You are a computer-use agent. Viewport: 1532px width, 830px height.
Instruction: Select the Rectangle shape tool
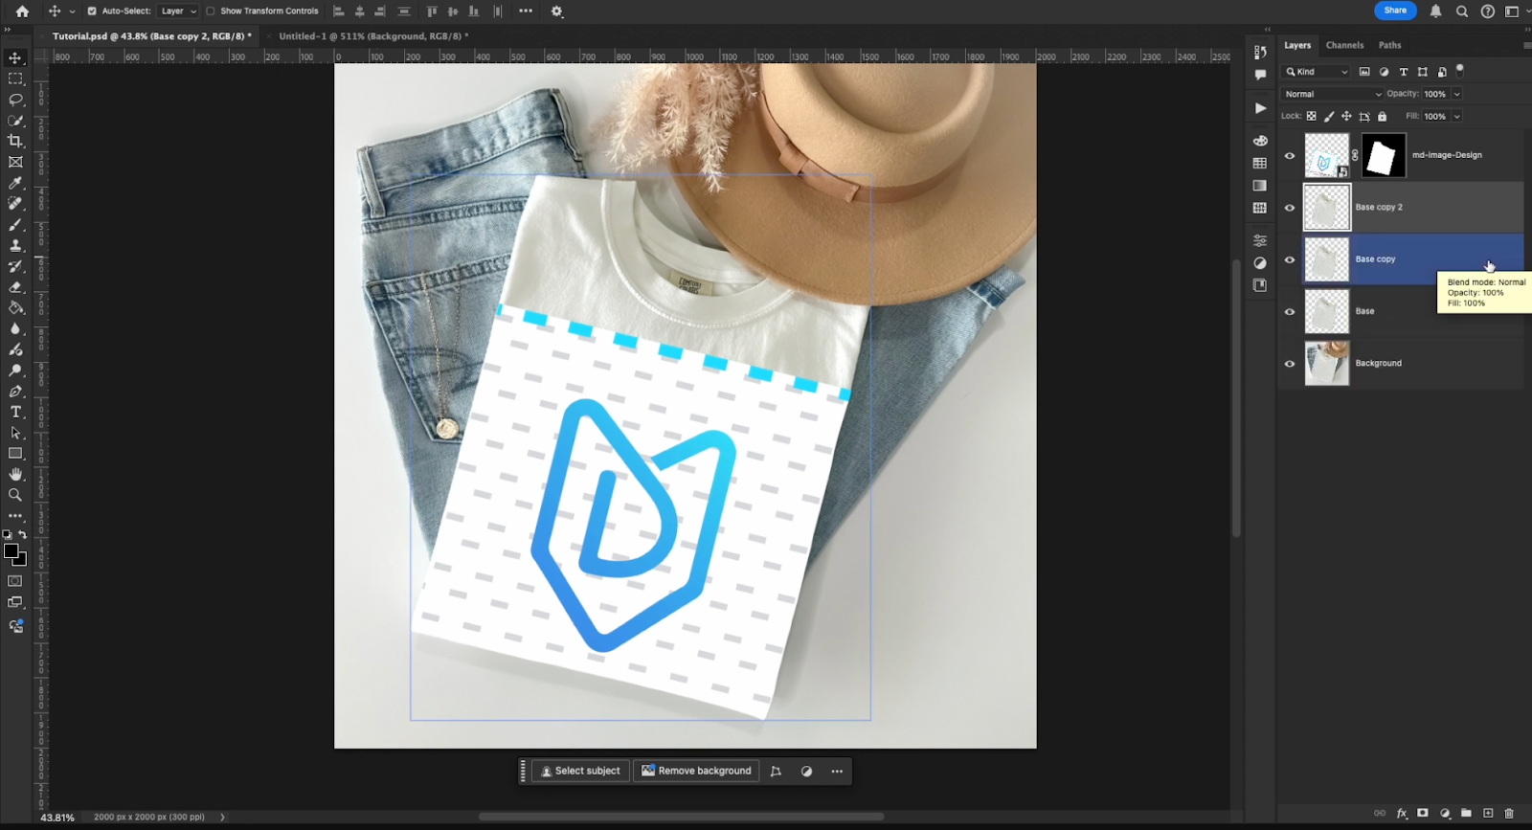15,454
